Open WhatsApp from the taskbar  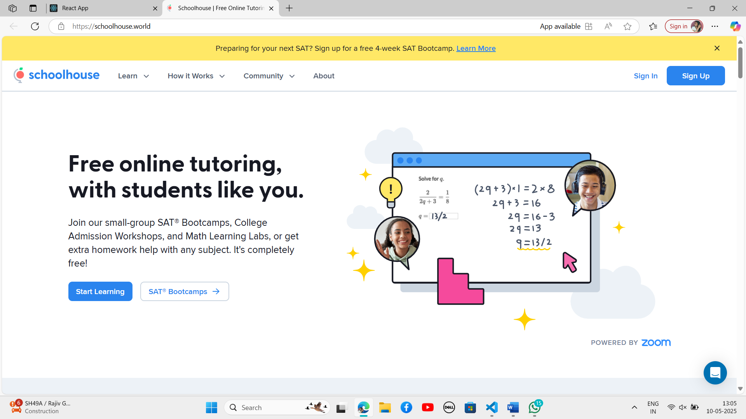click(535, 407)
